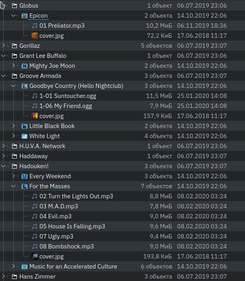This screenshot has width=245, height=281.
Task: Collapse Goodbye Country (Hello Nightclub)
Action: tap(13, 86)
